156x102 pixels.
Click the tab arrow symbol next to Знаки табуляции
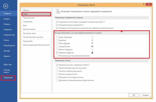[x=92, y=37]
